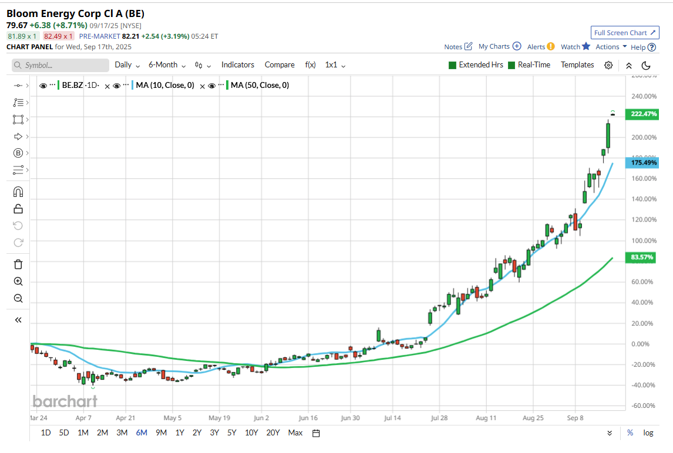Click the MA 50 green color swatch
Screen dimensions: 673x453
(x=227, y=86)
